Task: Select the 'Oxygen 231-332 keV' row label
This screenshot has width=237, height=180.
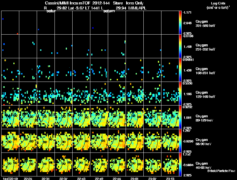Action: click(x=205, y=47)
